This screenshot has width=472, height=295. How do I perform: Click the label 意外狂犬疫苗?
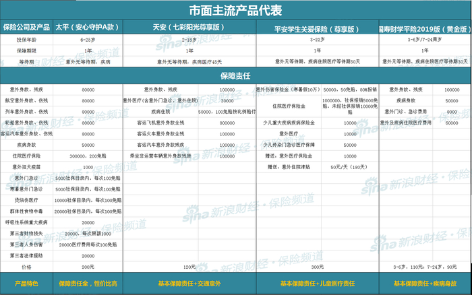(26, 167)
